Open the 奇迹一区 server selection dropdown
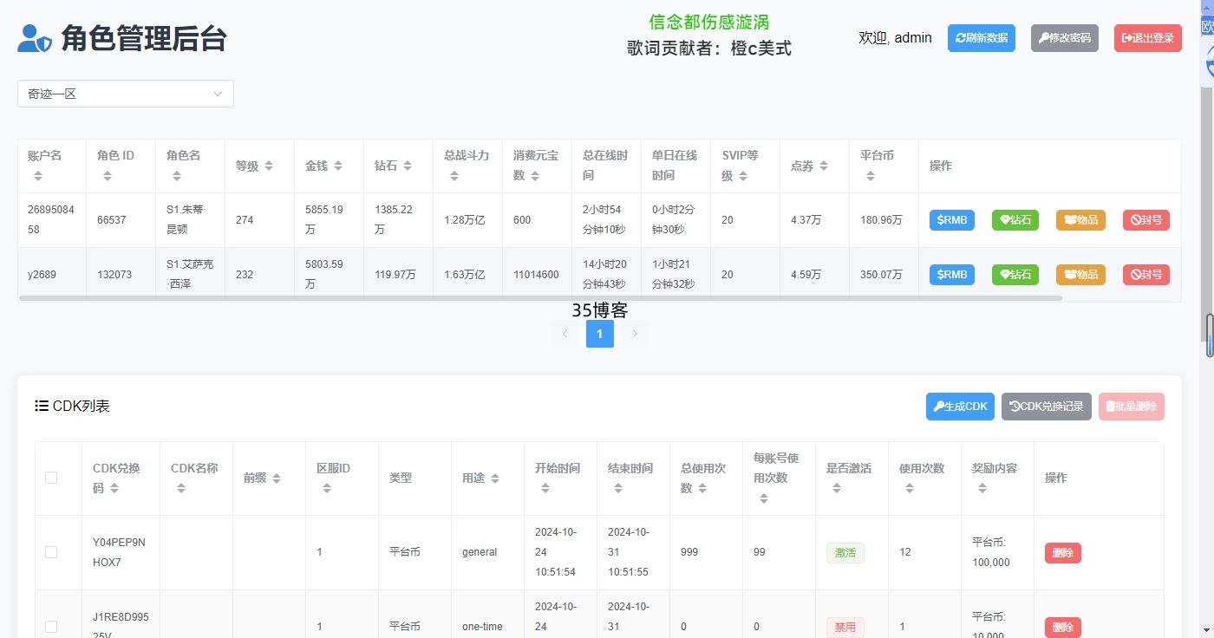 pyautogui.click(x=125, y=94)
